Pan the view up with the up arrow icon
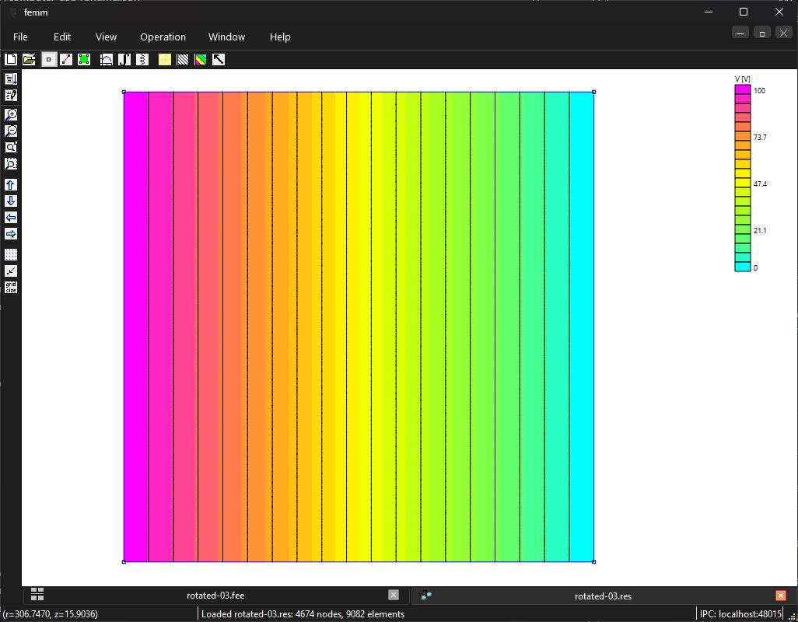 pyautogui.click(x=11, y=184)
